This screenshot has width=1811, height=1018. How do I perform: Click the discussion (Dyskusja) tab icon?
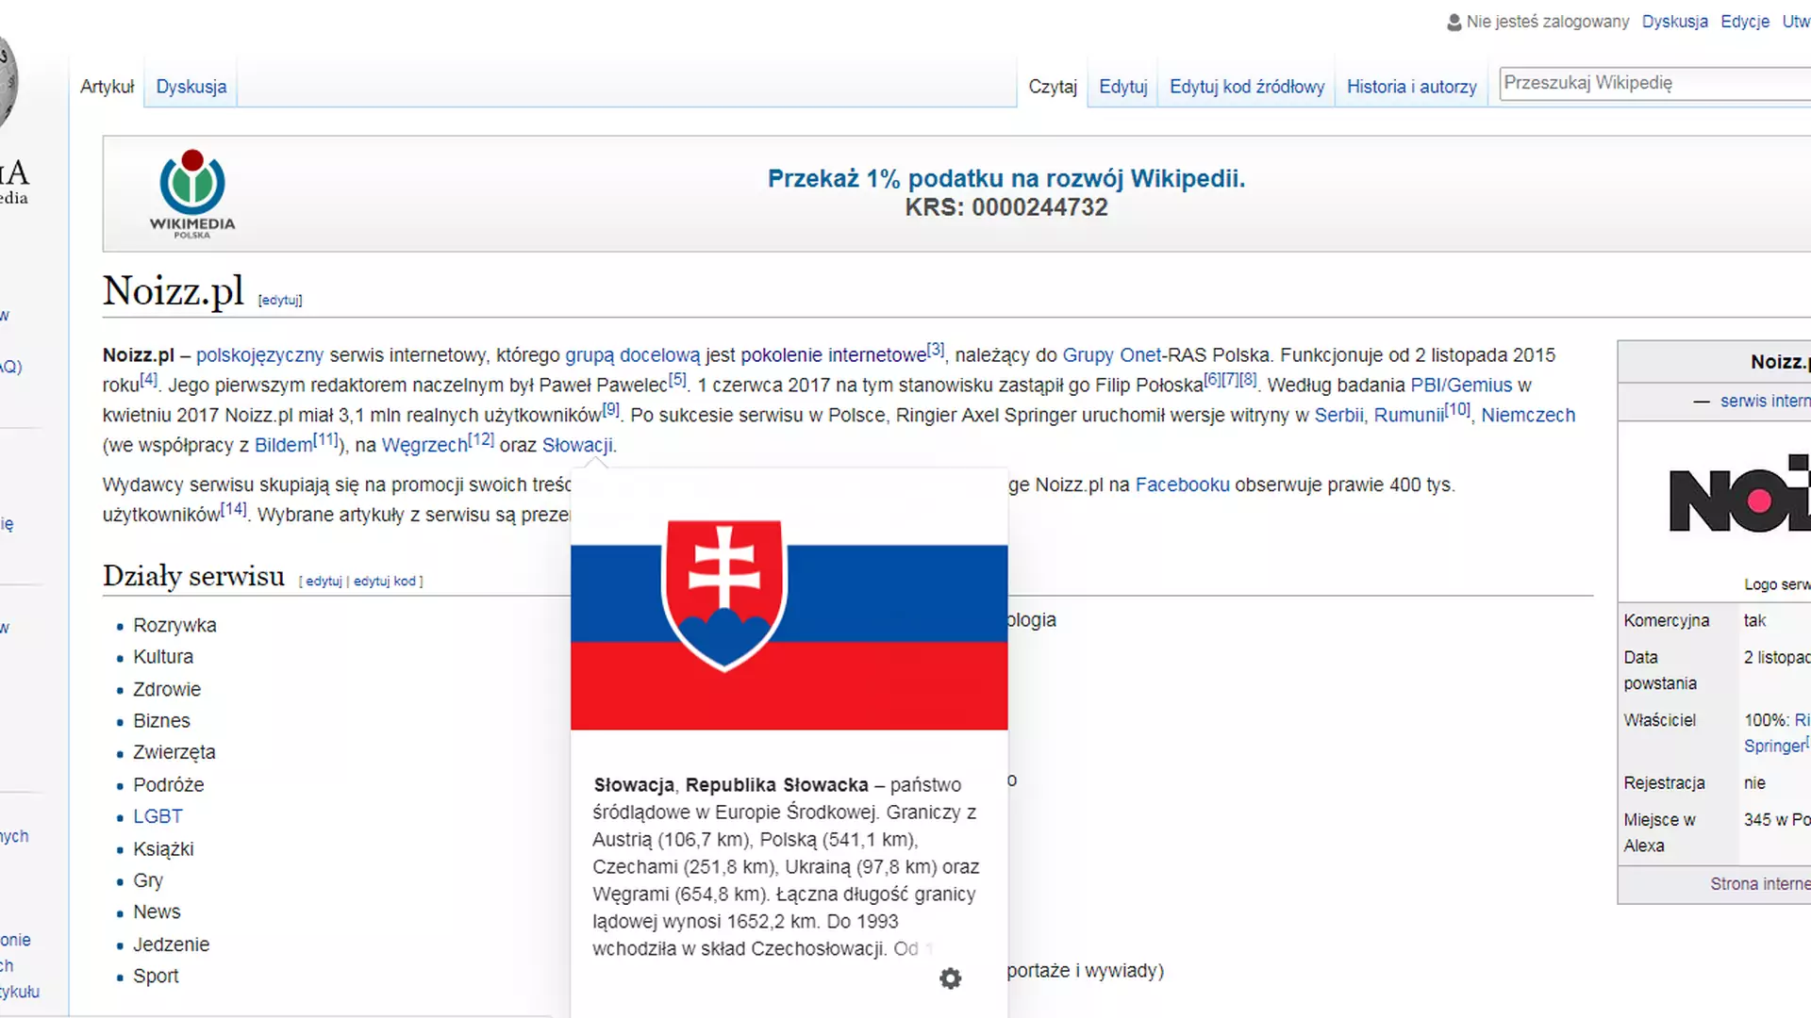191,87
